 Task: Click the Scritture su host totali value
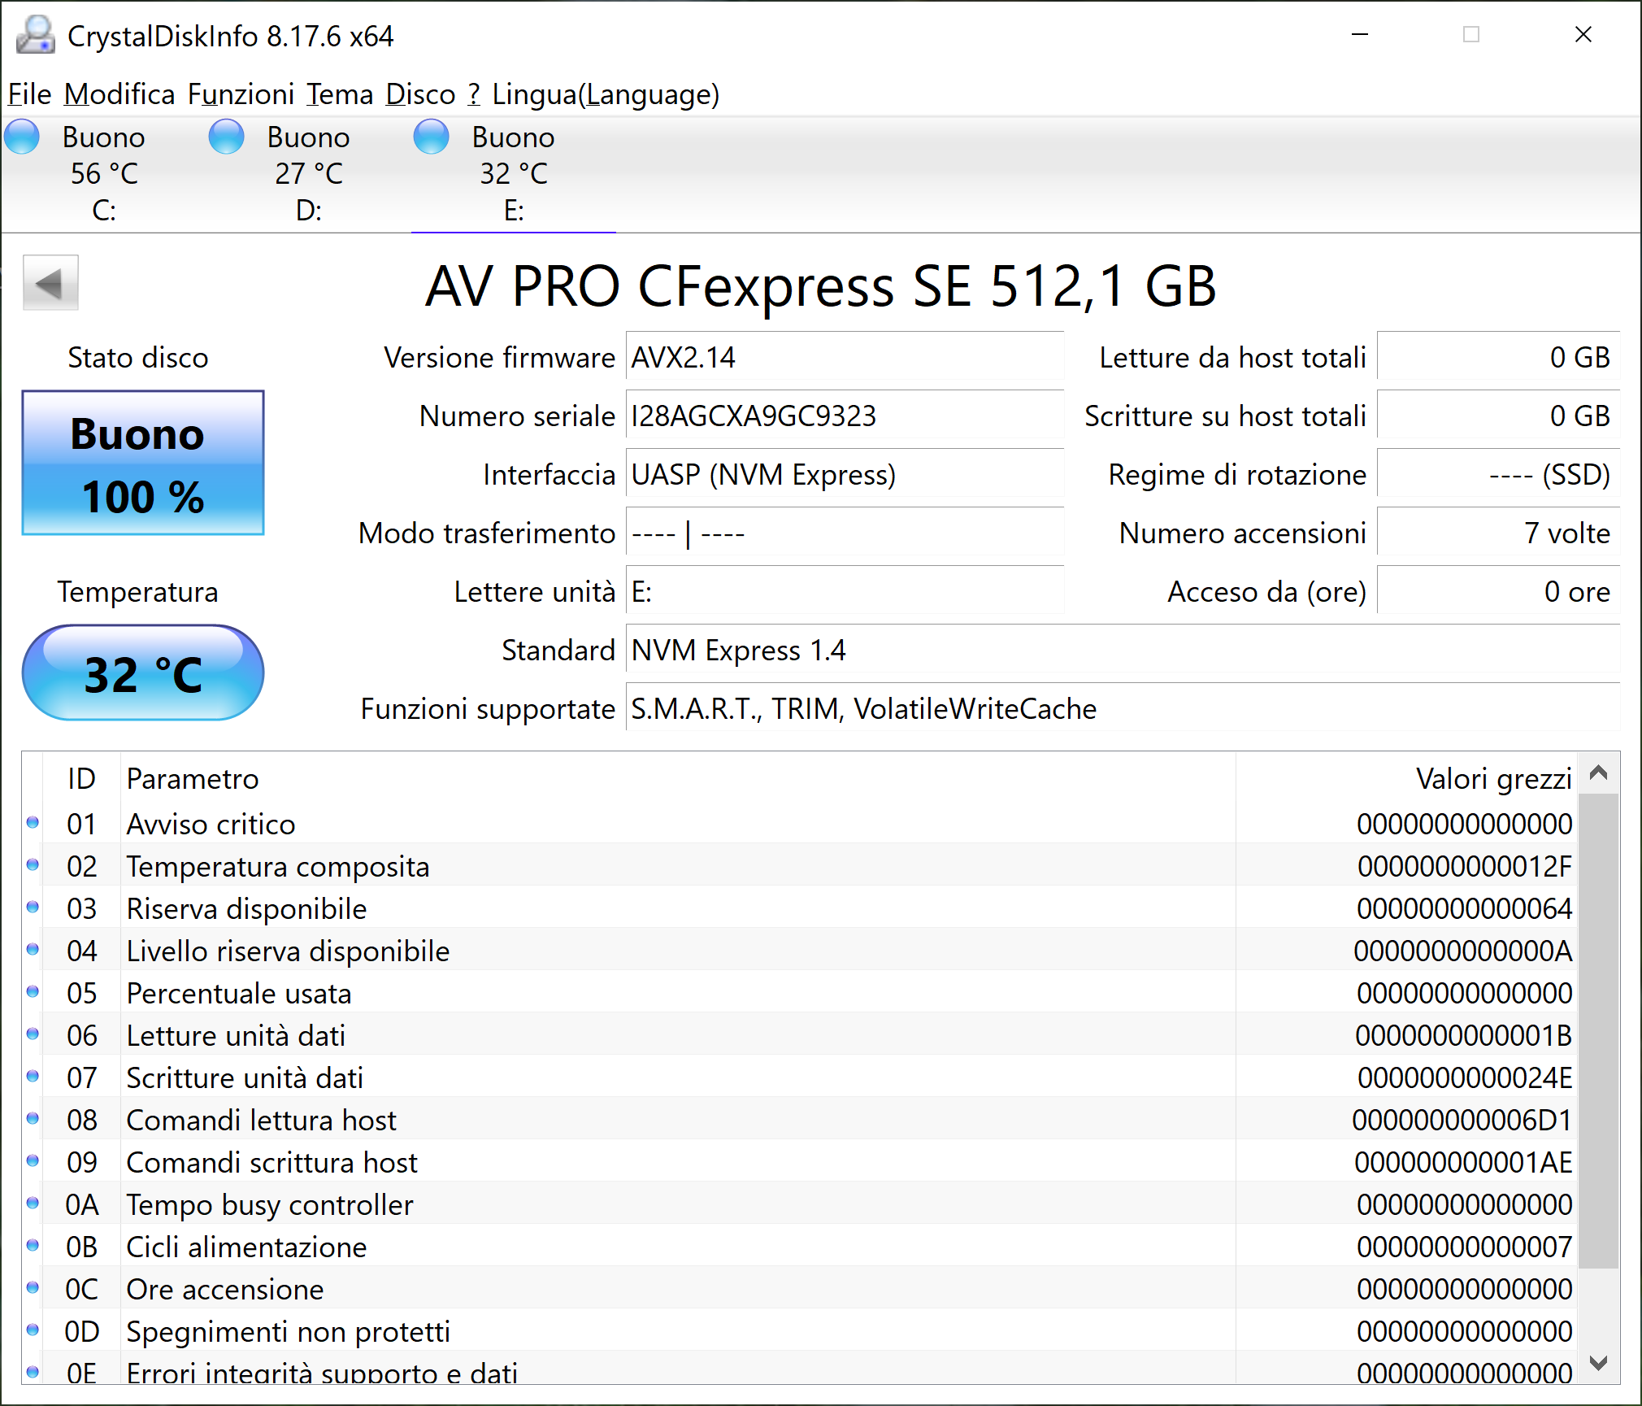click(1498, 416)
